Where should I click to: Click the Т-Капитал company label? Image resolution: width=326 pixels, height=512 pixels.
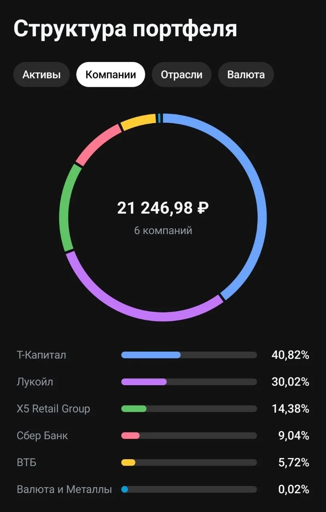click(42, 355)
